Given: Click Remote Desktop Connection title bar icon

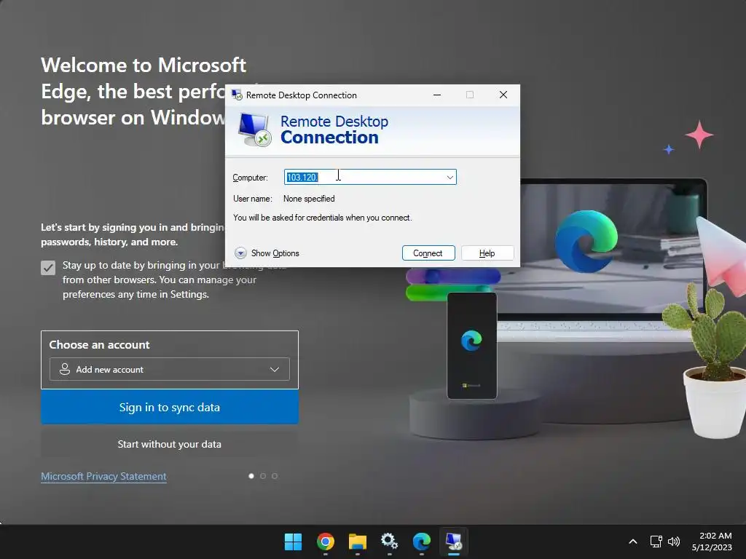Looking at the screenshot, I should point(237,95).
